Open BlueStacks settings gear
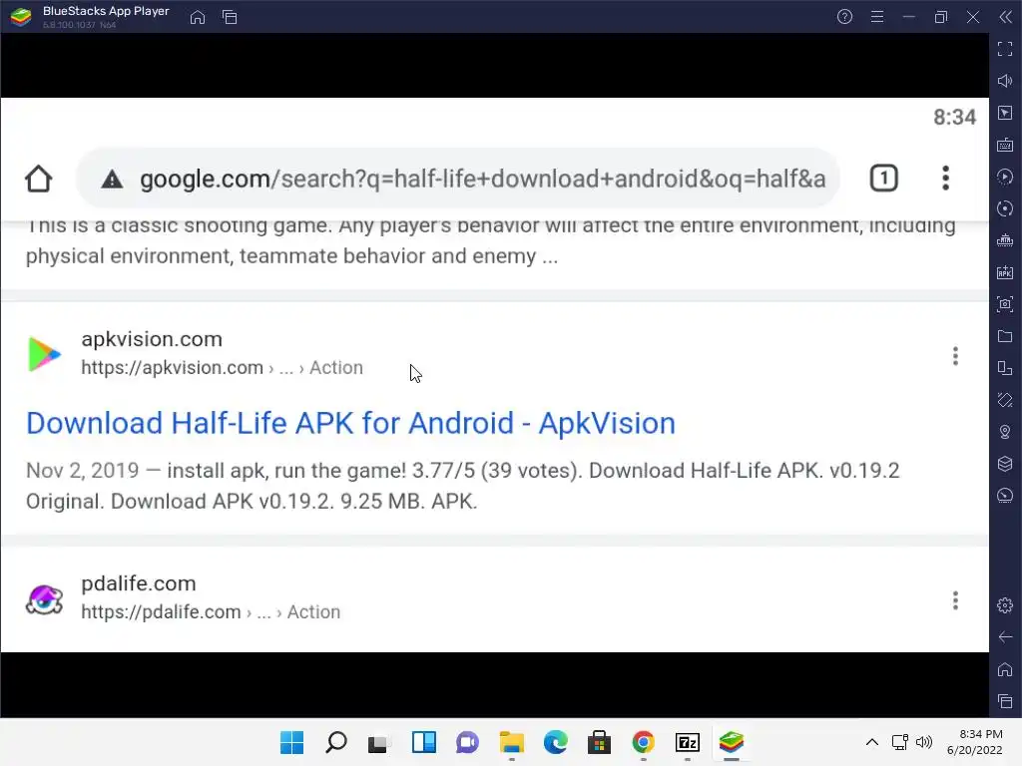Screen dimensions: 1022x766 pos(1005,605)
